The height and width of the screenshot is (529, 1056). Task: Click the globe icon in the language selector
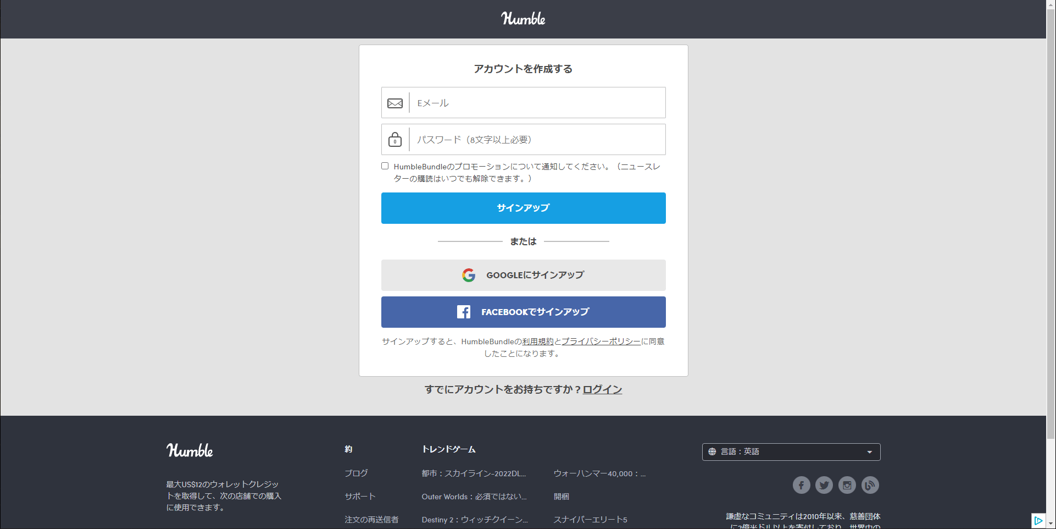(x=712, y=451)
